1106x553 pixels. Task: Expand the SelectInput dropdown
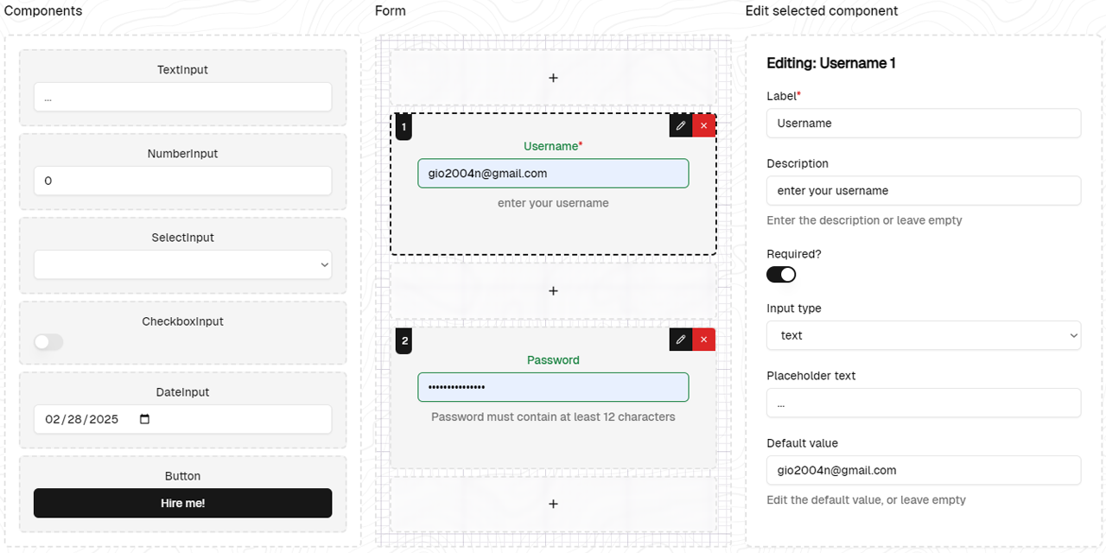pos(182,264)
